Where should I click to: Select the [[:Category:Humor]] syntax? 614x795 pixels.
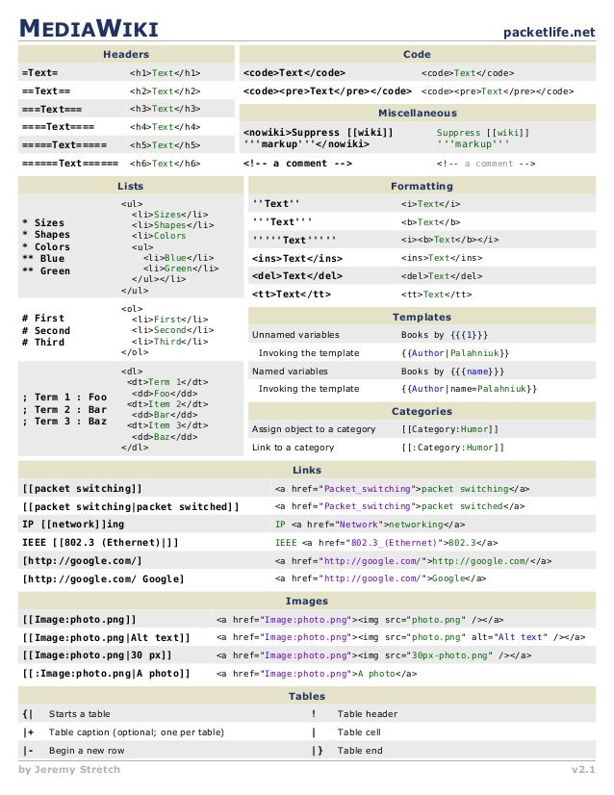coord(452,448)
